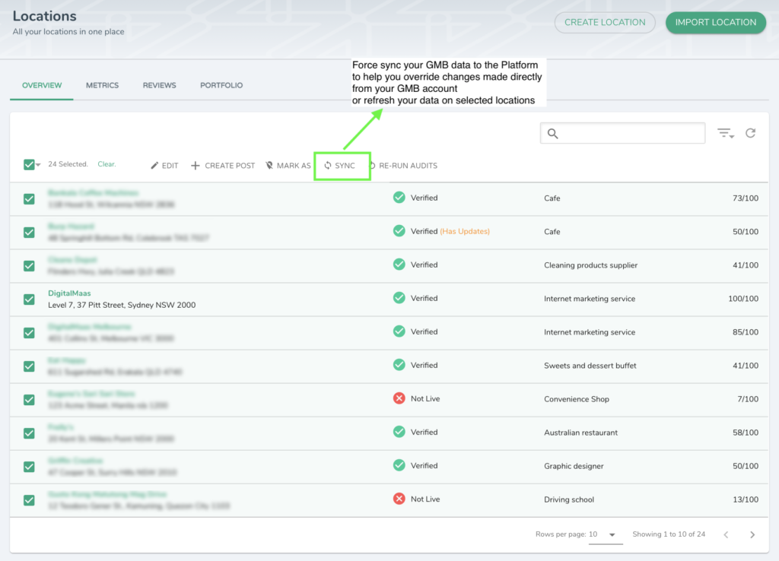Click the Australian restaurant category text
Viewport: 779px width, 561px height.
coord(580,433)
